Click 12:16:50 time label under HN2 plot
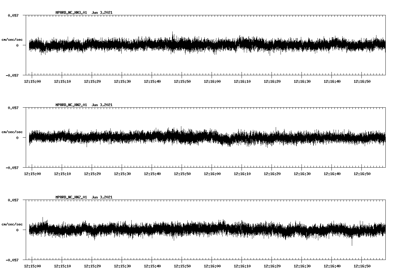This screenshot has height=277, width=407. pyautogui.click(x=362, y=174)
